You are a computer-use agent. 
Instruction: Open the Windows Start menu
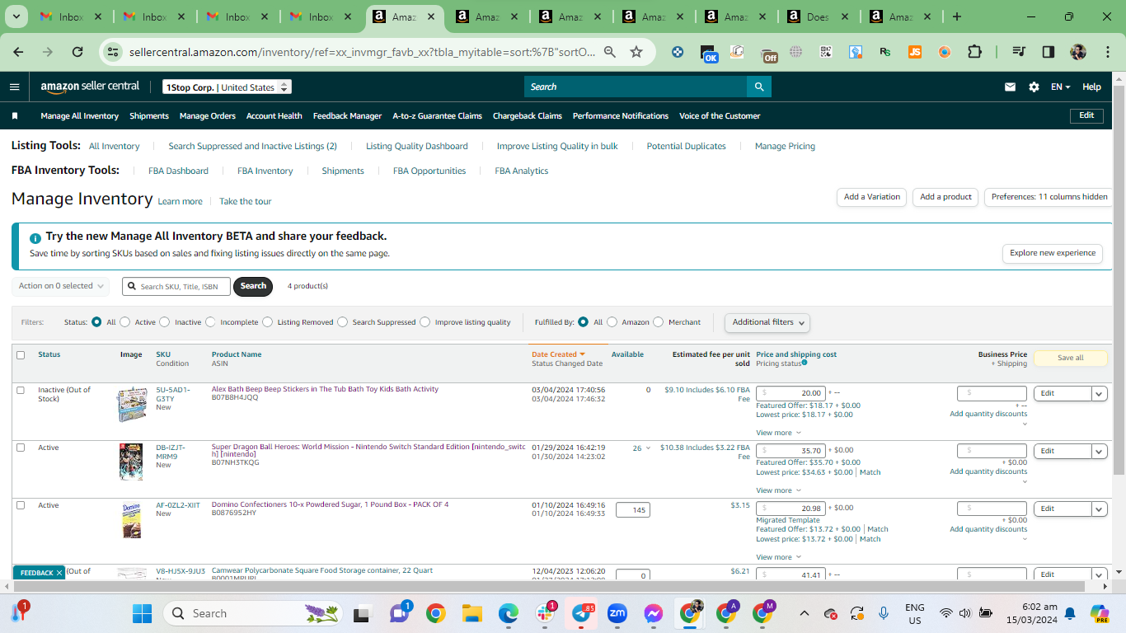tap(142, 613)
